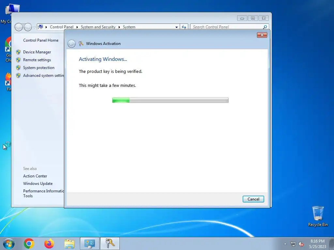
Task: Click the shield icon beside Device Manager
Action: click(18, 52)
